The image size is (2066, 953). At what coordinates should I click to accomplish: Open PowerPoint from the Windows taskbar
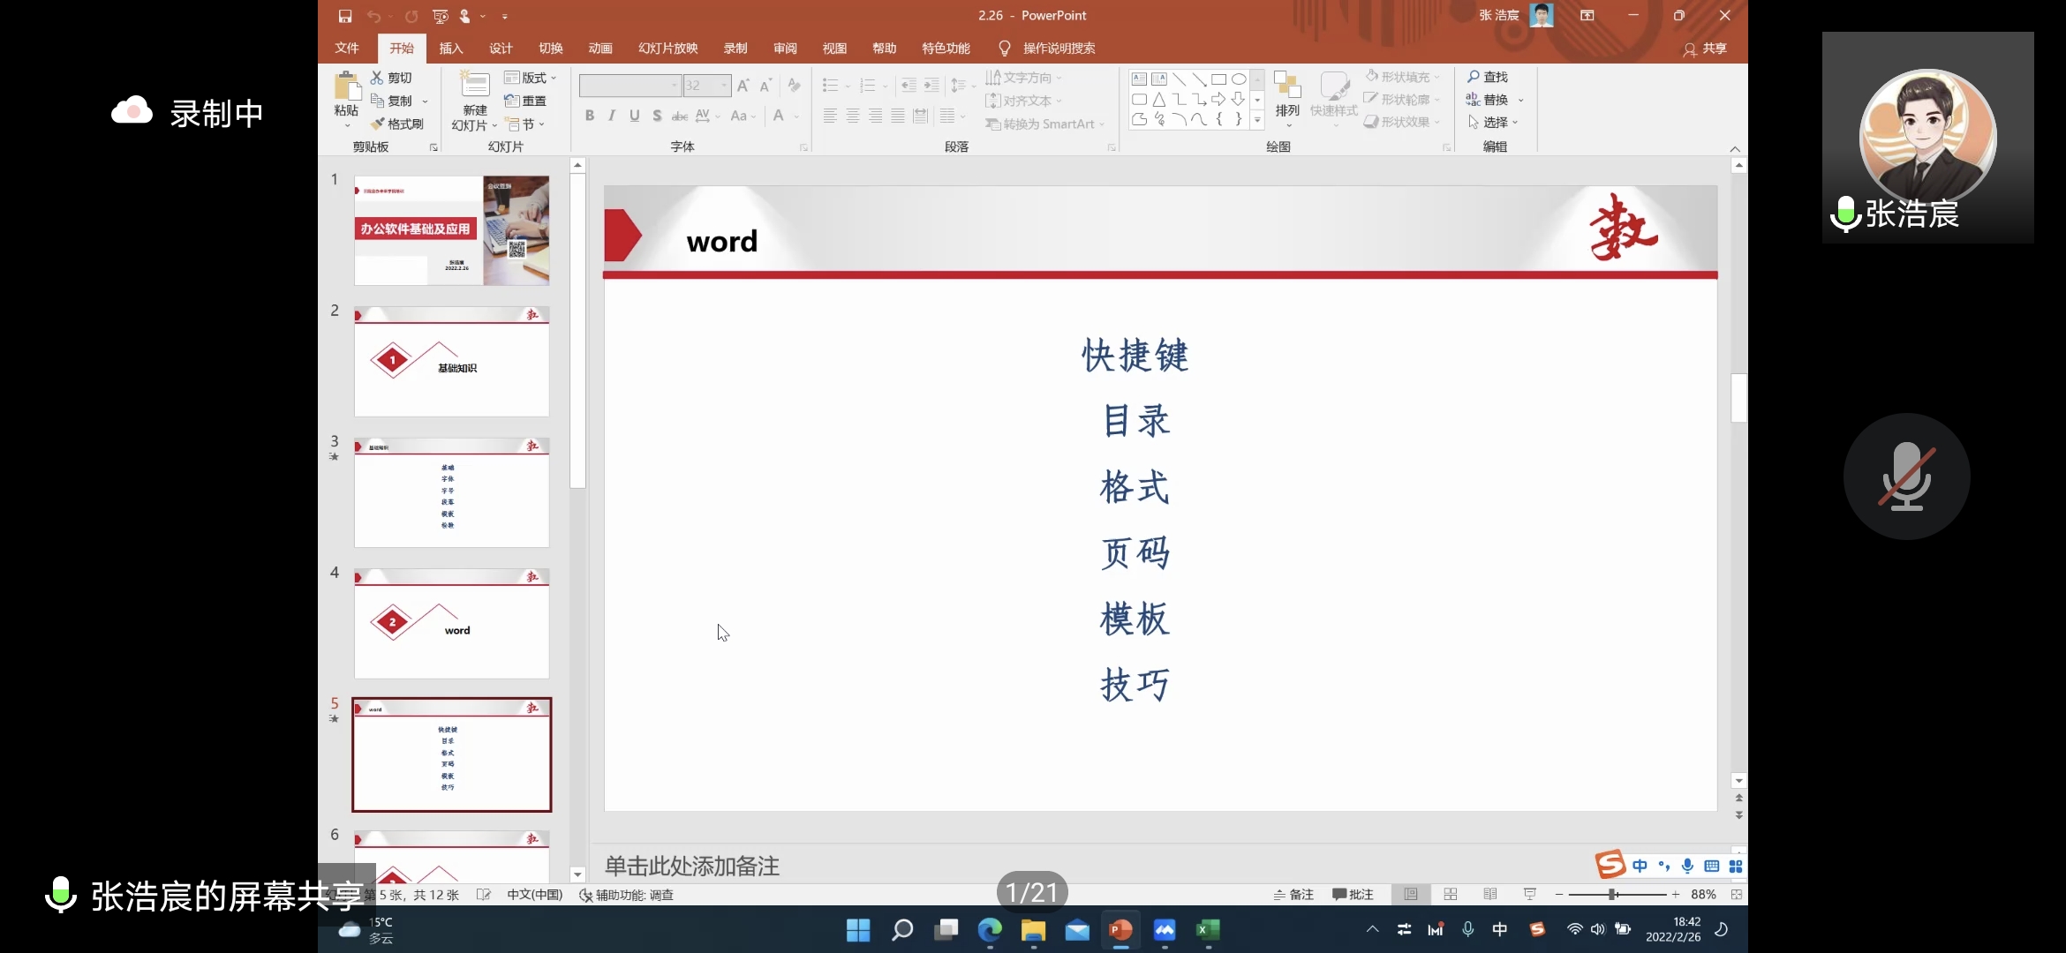click(x=1120, y=930)
